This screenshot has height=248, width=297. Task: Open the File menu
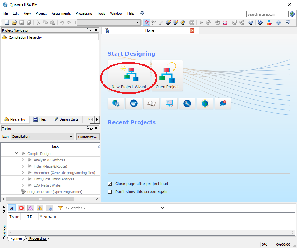(x=5, y=13)
